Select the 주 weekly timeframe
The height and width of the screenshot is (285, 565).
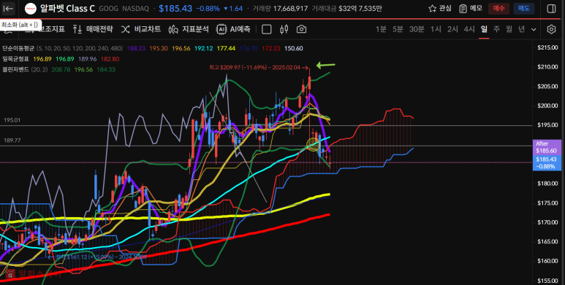(496, 29)
